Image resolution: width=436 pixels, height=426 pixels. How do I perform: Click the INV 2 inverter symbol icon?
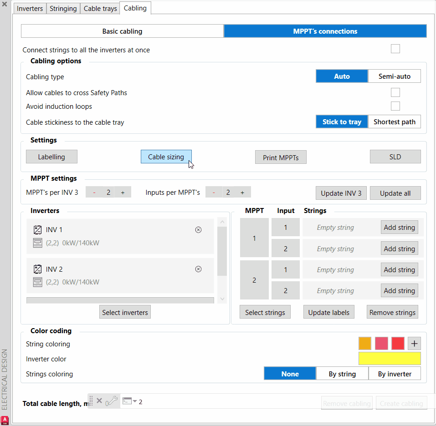38,269
